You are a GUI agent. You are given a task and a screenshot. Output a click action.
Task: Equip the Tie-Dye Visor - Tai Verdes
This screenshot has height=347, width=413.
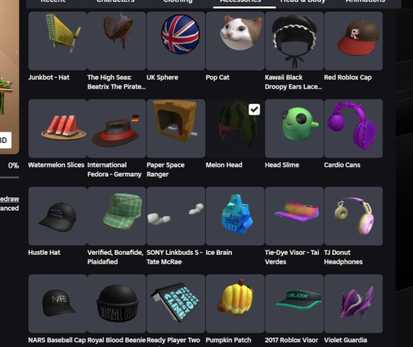tap(294, 216)
